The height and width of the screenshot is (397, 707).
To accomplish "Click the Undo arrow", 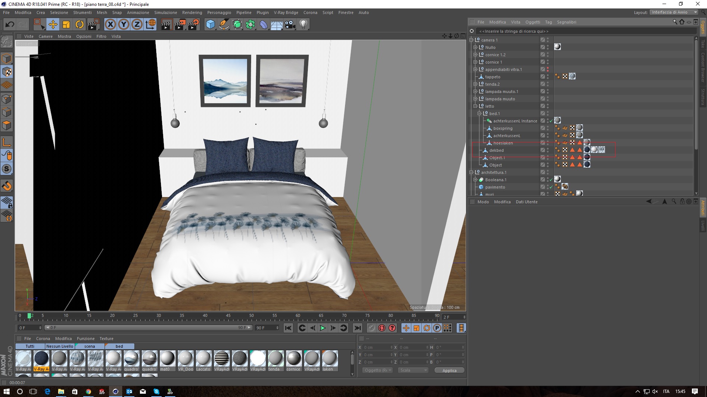I will pyautogui.click(x=10, y=25).
